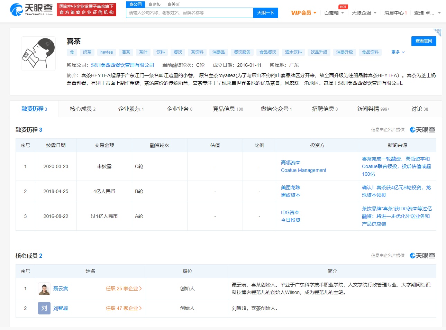Select the 查公司 search tab
Screen dimensions: 446x330
135,4
